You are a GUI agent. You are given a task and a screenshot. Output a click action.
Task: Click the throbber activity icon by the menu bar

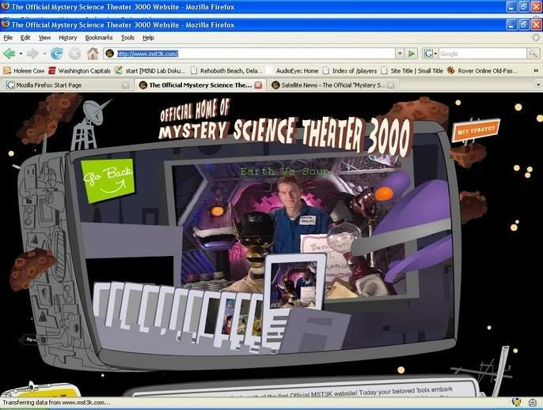pyautogui.click(x=536, y=37)
